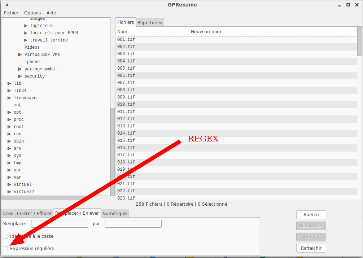Viewport: 363px width, 258px height.
Task: Expand the opt directory
Action: [9, 112]
